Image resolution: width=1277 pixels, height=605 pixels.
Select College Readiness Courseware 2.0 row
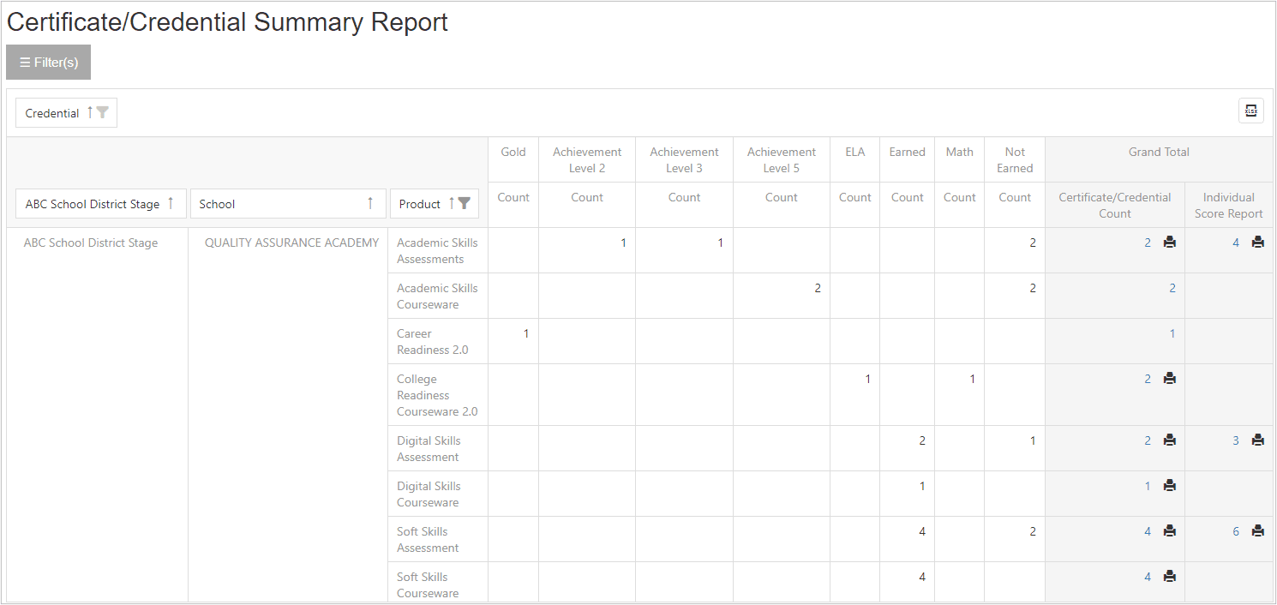[x=437, y=395]
